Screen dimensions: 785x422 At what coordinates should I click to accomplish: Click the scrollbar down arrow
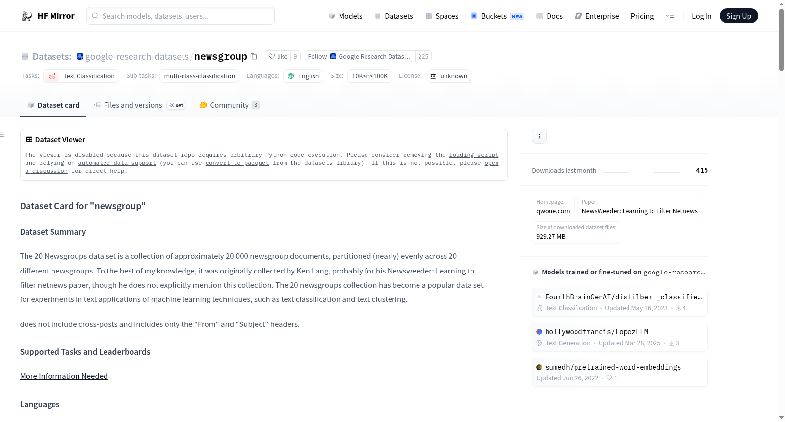(781, 418)
